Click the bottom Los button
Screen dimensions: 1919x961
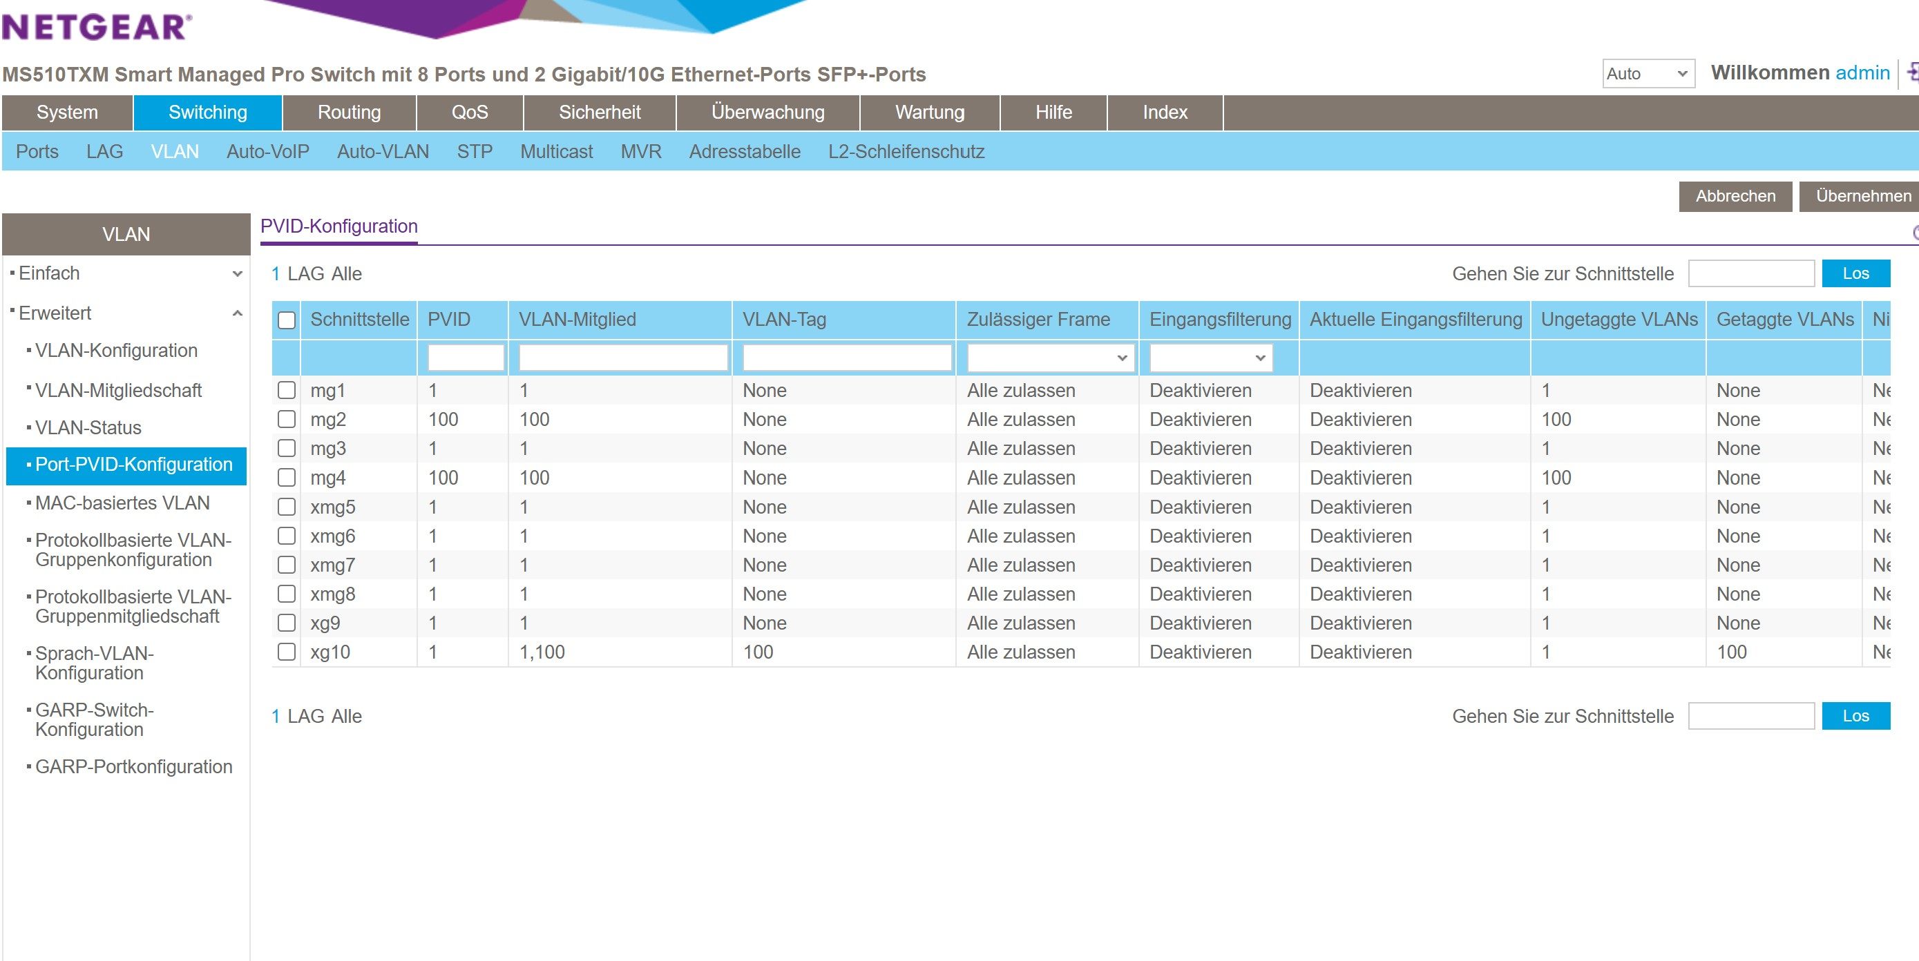(1855, 715)
